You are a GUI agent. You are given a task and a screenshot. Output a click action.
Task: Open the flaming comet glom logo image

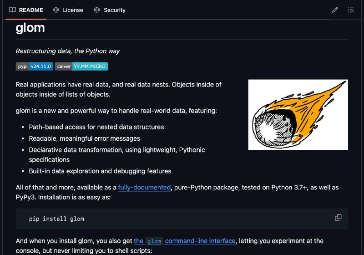pyautogui.click(x=298, y=115)
